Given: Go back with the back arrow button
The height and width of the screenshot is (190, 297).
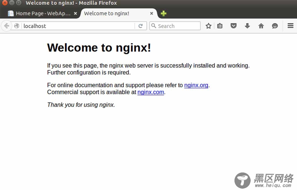Looking at the screenshot, I should point(7,26).
